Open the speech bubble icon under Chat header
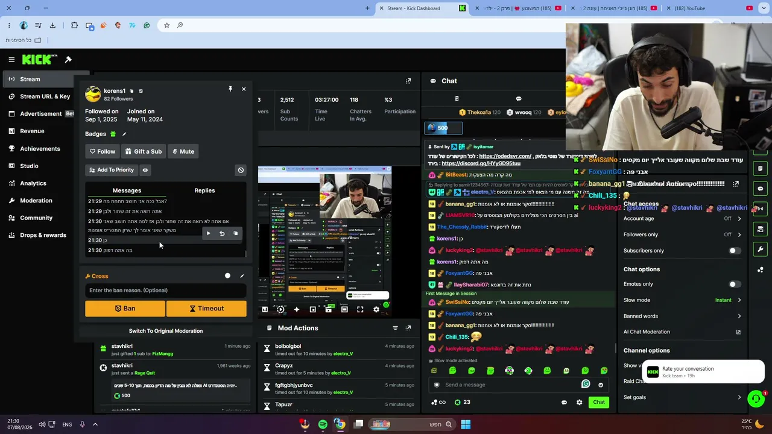This screenshot has width=772, height=434. click(519, 99)
